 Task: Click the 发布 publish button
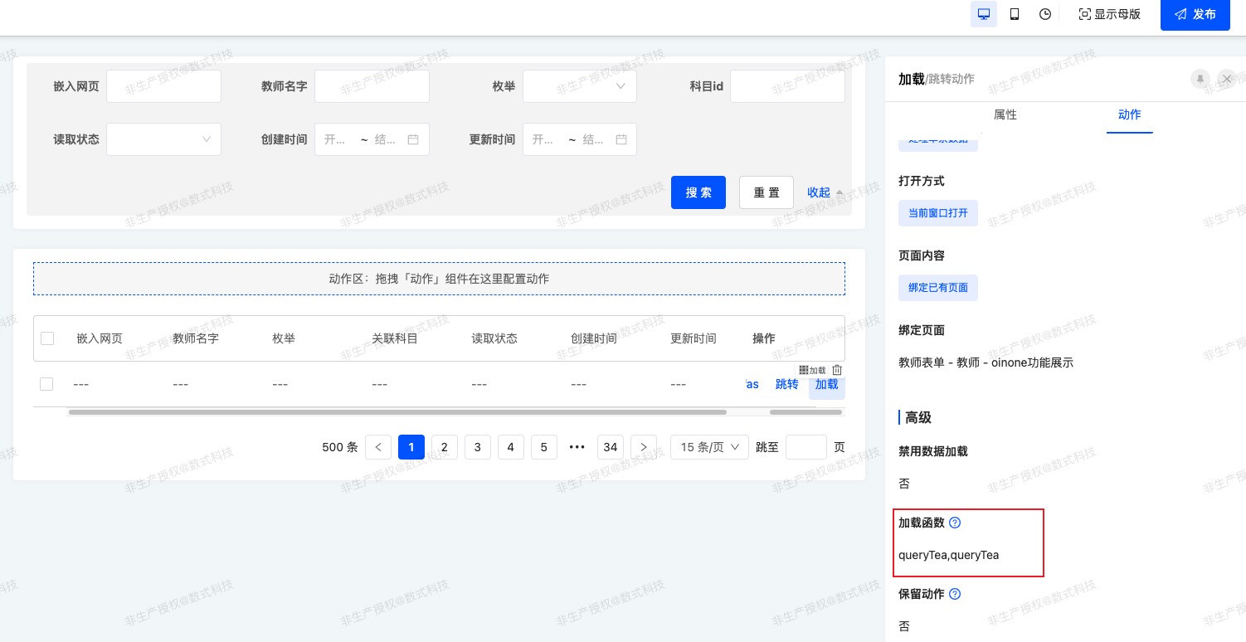coord(1195,14)
